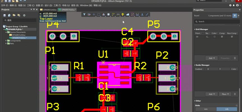Switch to the OPA690.SchDoc tab
Image resolution: width=242 pixels, height=112 pixels.
(48, 10)
